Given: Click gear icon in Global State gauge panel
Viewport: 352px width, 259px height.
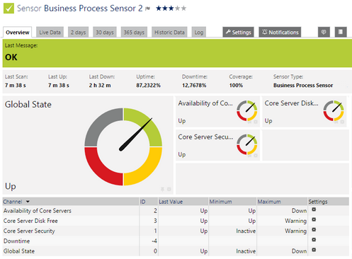Looking at the screenshot, I should (x=169, y=189).
